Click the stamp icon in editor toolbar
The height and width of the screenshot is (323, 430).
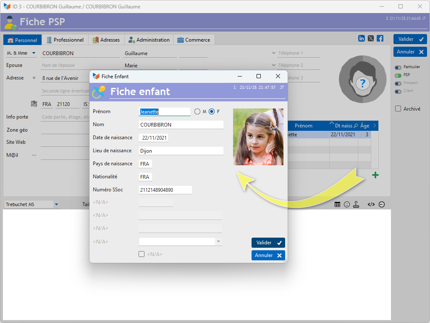click(x=356, y=204)
